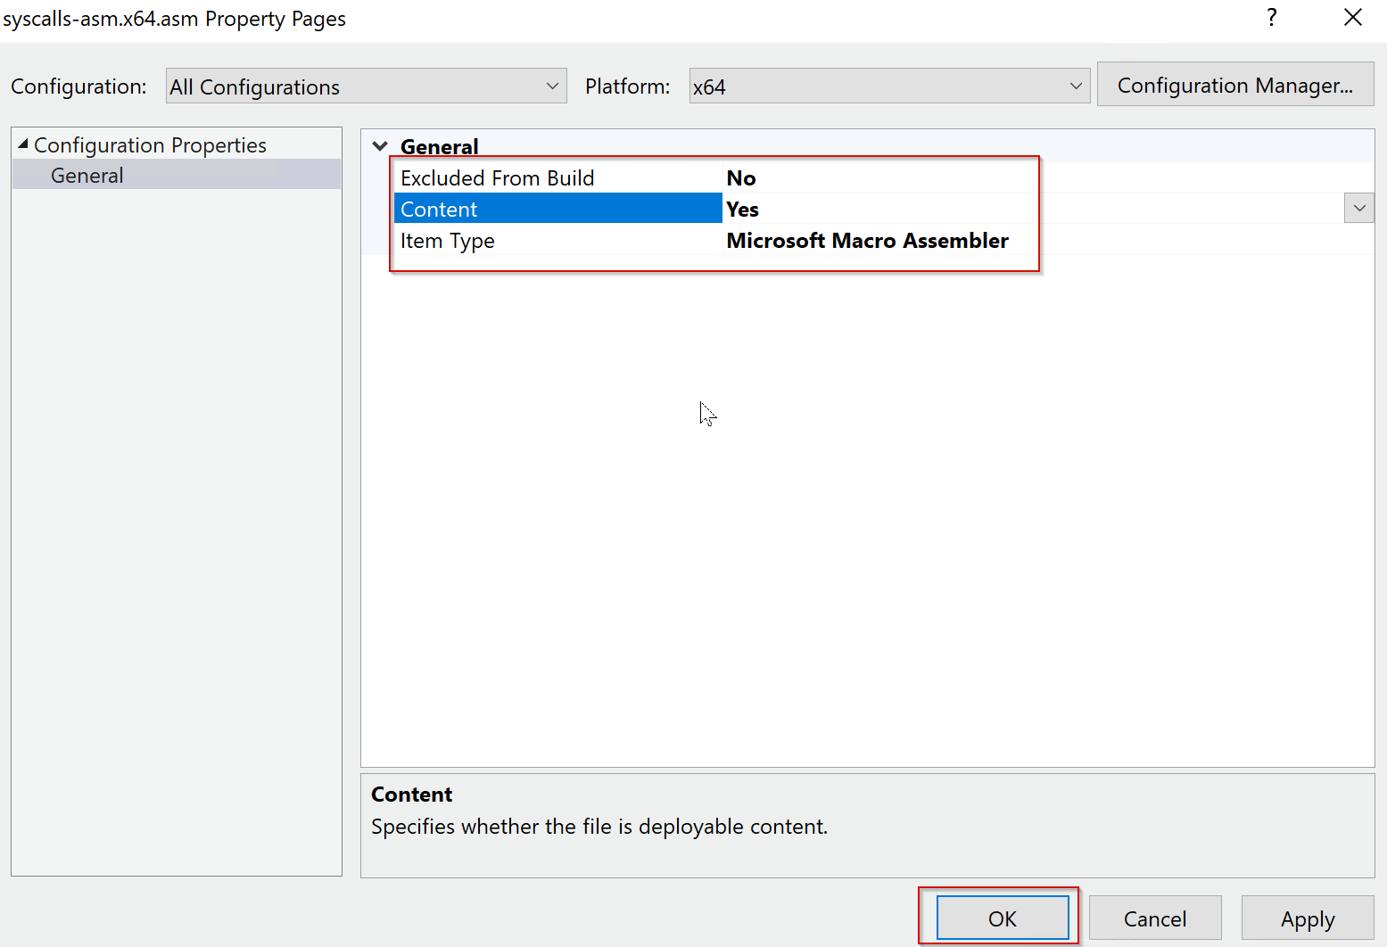Select the Content property row
The width and height of the screenshot is (1387, 947).
pos(558,209)
